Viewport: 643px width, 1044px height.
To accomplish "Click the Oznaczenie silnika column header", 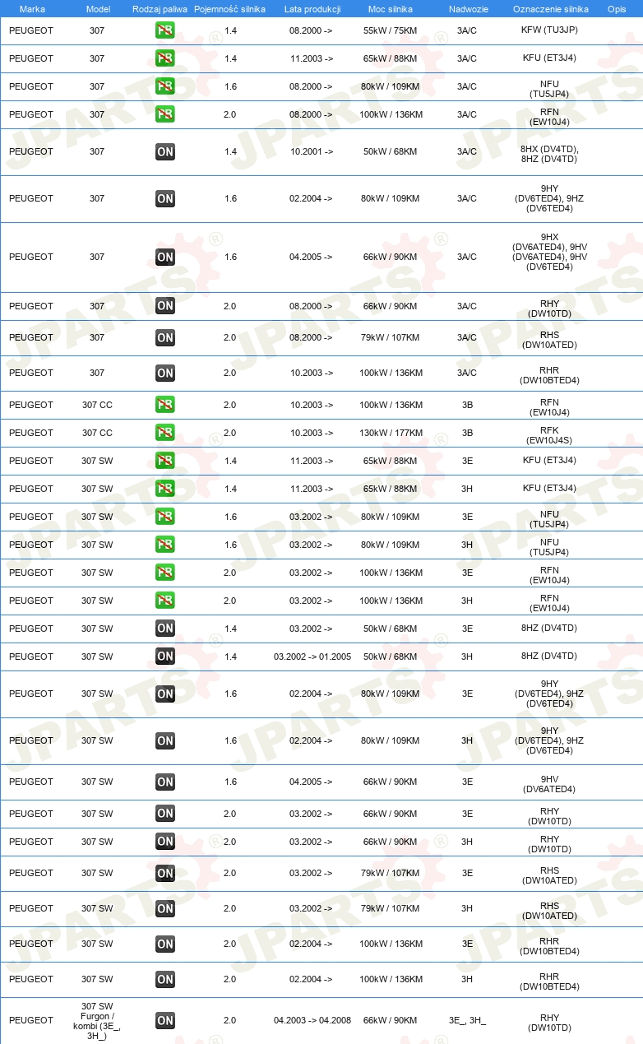I will tap(550, 8).
